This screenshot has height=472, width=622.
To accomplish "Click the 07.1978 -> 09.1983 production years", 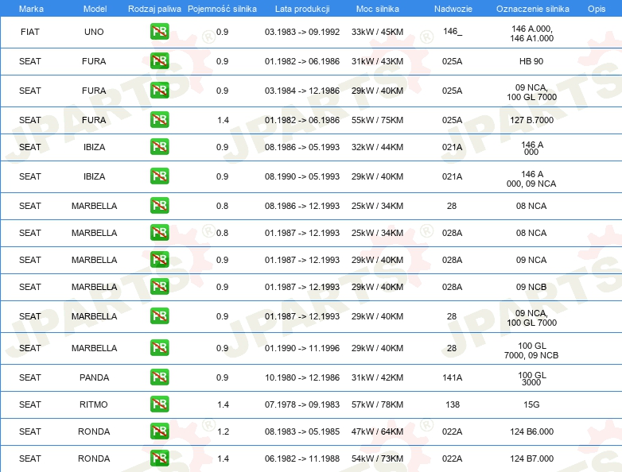I will pyautogui.click(x=302, y=404).
